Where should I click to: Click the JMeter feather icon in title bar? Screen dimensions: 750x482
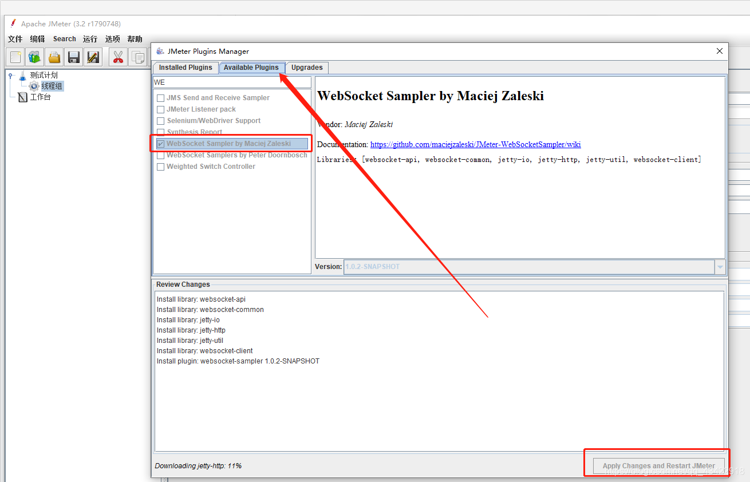point(14,23)
